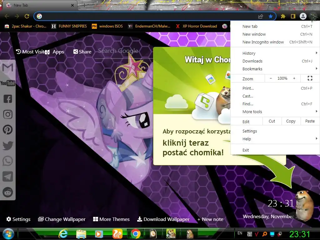320x240 pixels.
Task: Open Downloads from the menu
Action: click(275, 61)
